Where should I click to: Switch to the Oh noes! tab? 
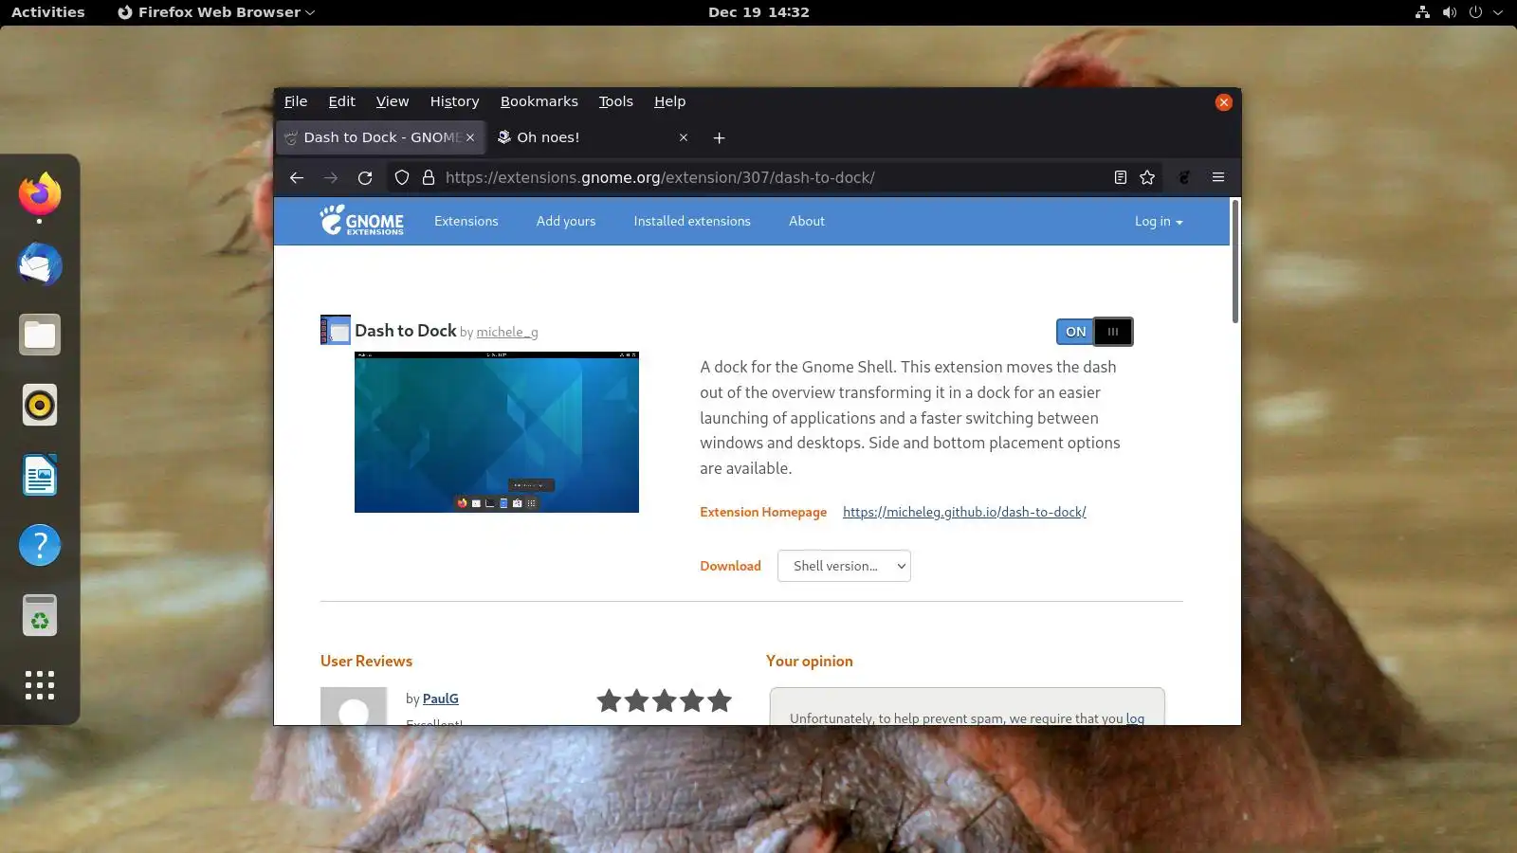594,137
